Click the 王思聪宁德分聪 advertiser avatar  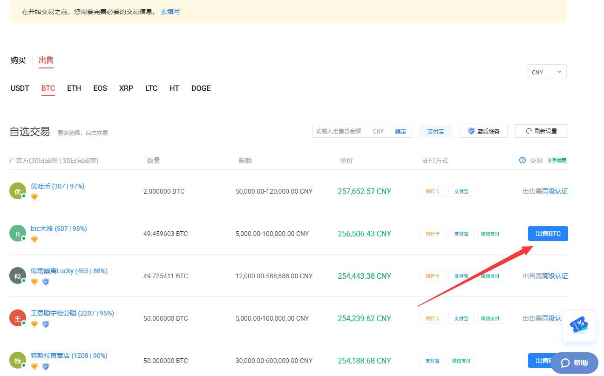17,318
